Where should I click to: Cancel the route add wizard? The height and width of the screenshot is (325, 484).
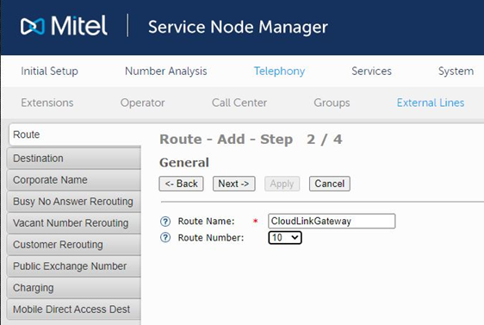[x=330, y=184]
